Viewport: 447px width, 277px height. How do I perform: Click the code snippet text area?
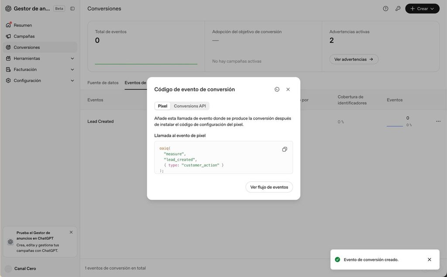coord(223,157)
